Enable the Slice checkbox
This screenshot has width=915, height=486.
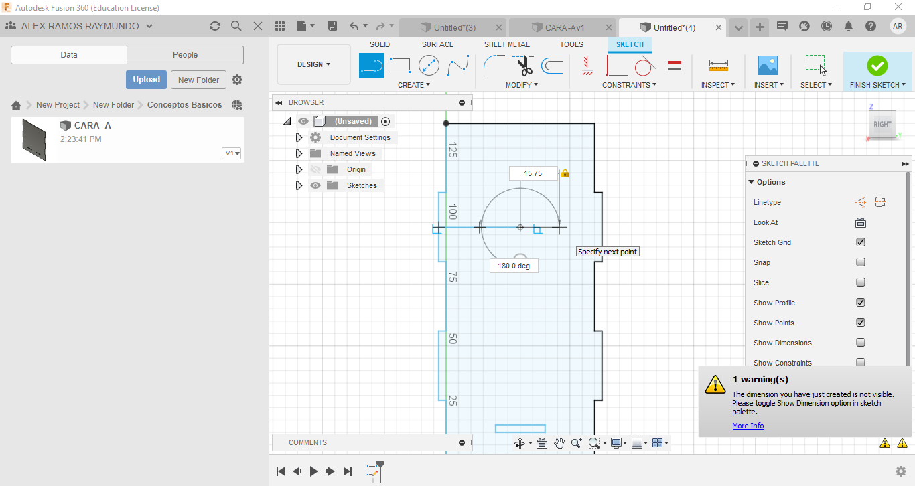point(861,282)
